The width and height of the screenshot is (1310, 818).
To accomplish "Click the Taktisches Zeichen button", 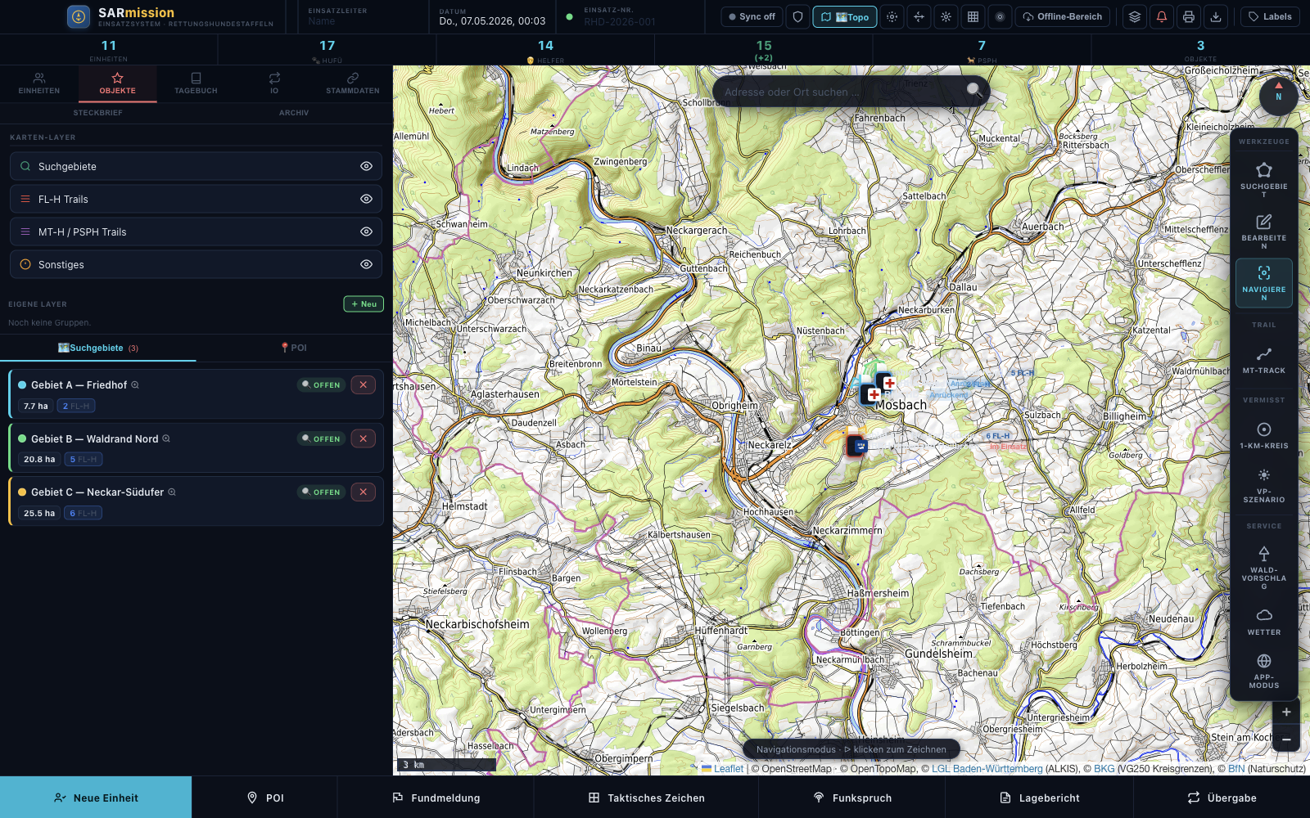I will (647, 798).
